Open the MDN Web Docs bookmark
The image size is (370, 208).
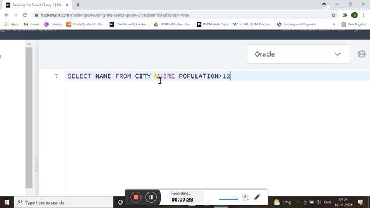tap(212, 24)
